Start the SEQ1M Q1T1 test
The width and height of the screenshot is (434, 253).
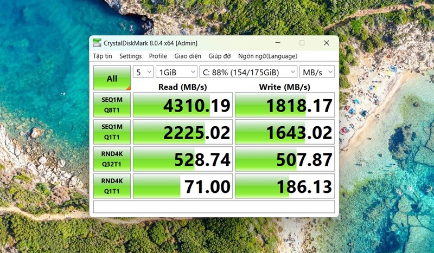point(112,132)
